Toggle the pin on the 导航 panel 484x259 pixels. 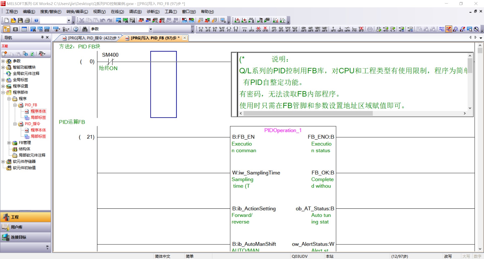tap(42, 37)
